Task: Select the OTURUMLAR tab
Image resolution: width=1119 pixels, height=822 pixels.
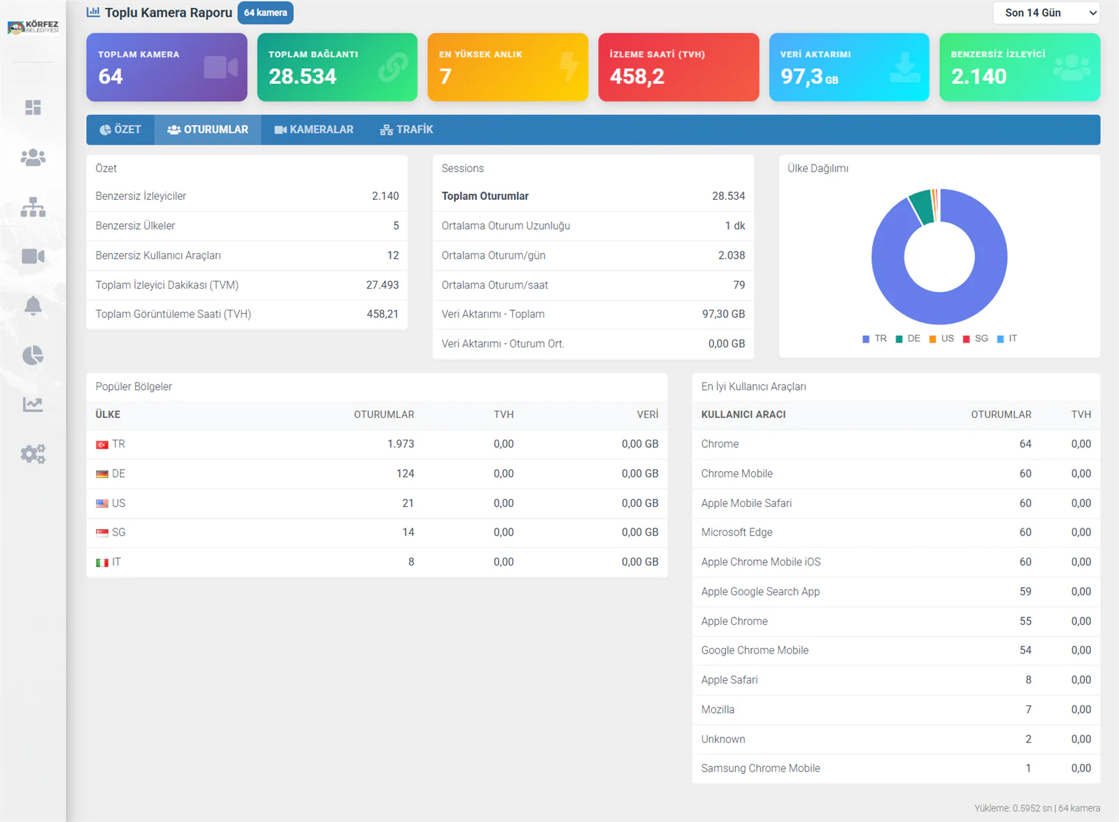Action: [x=208, y=130]
